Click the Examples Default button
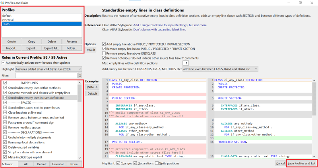Screen dimensions: 318x168 [92, 94]
